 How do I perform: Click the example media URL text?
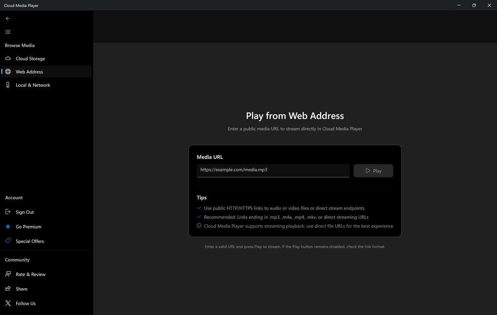[234, 170]
